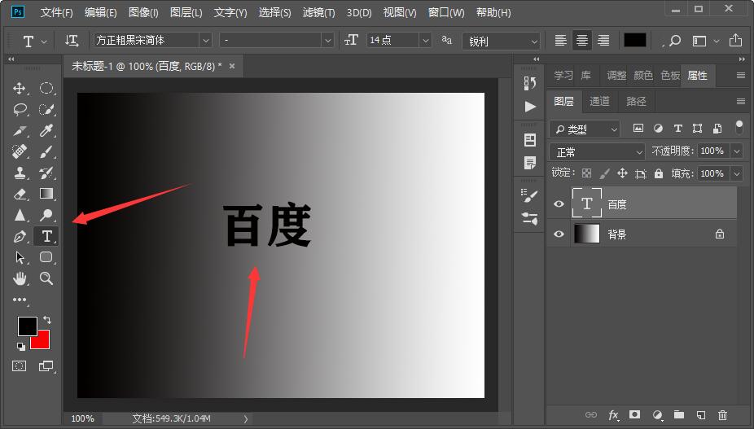Select the Zoom tool
This screenshot has height=429, width=754.
click(46, 278)
